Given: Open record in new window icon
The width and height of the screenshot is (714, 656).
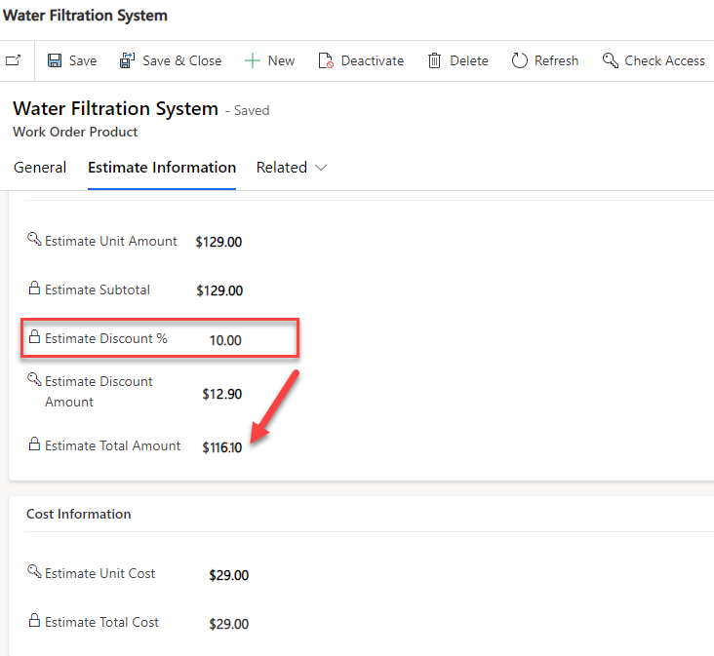Looking at the screenshot, I should 14,60.
